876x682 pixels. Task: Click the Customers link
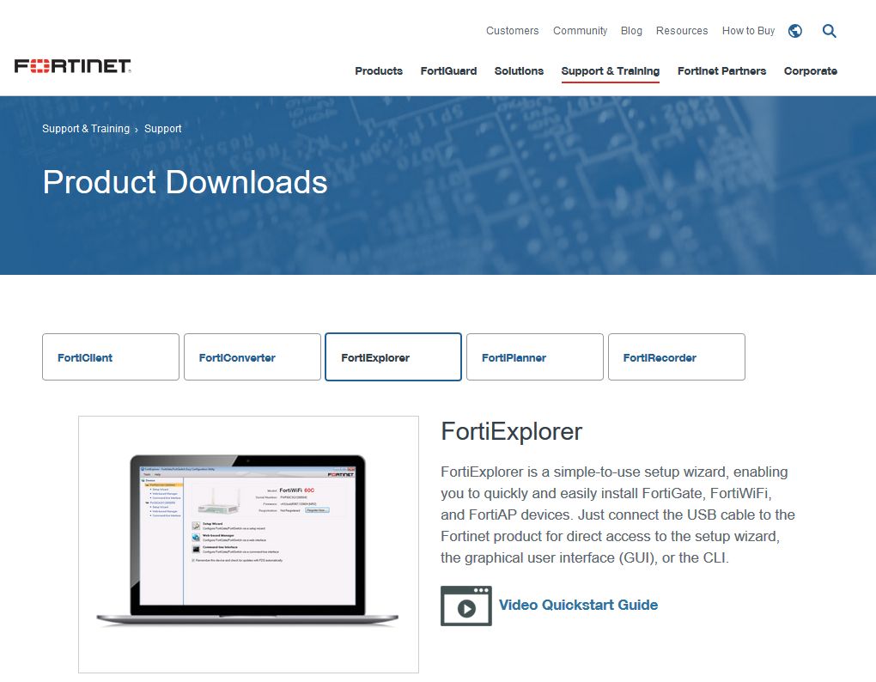point(512,31)
